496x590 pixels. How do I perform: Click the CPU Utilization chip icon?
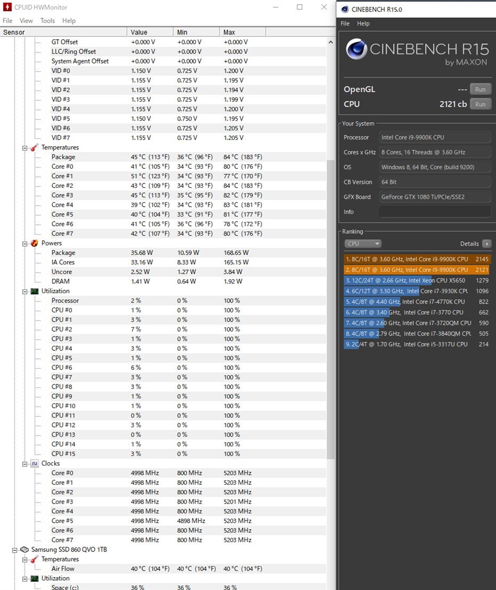[35, 291]
